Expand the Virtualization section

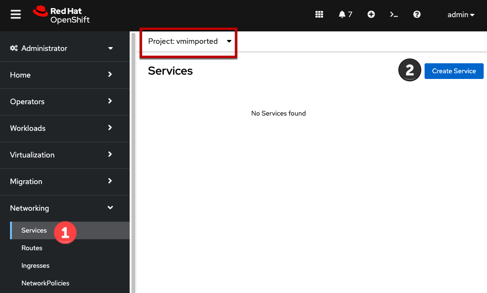[x=62, y=155]
